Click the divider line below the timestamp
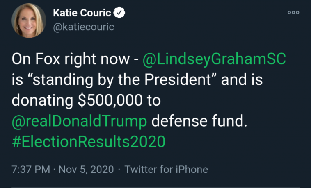311x188 pixels. coord(155,187)
